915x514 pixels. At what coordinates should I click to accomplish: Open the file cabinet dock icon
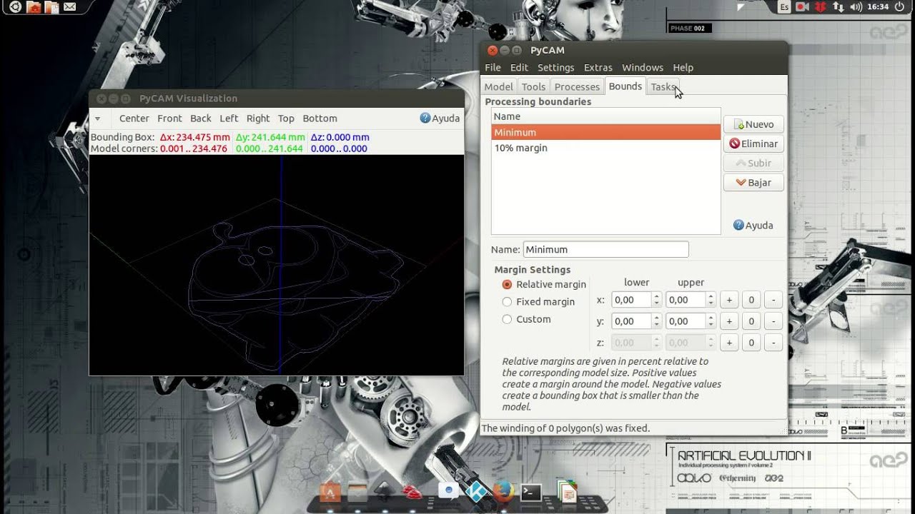(357, 492)
